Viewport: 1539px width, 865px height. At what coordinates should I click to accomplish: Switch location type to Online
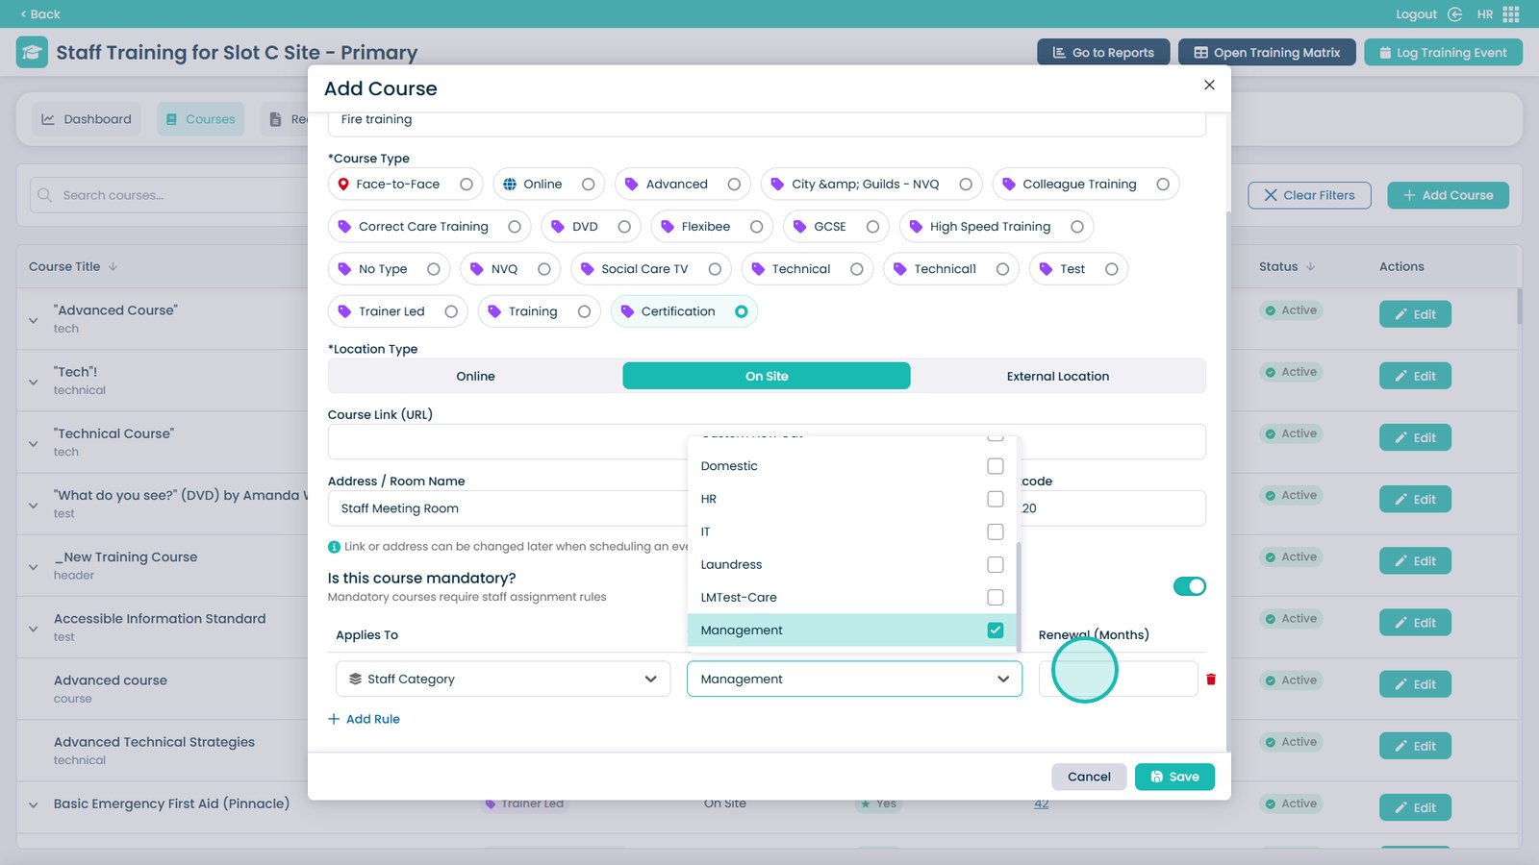(x=475, y=376)
